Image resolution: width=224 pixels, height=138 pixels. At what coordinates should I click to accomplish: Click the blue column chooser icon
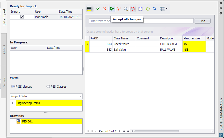[141, 9]
